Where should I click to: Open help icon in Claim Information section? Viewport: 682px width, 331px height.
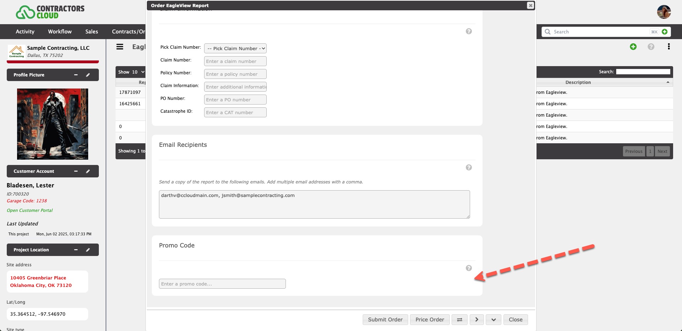(x=469, y=31)
